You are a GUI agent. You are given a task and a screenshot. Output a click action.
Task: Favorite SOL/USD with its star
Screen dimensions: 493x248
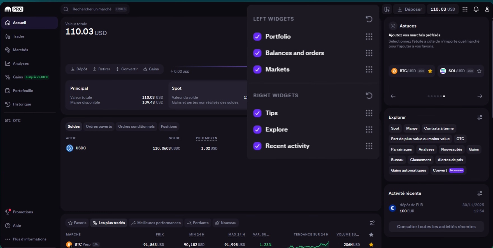click(479, 71)
